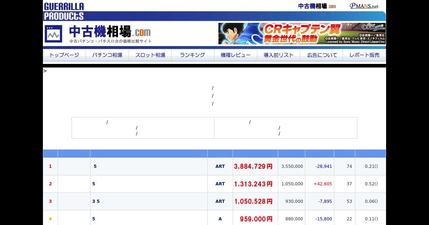Click ART type in rank 2 row
429x225 pixels.
[220, 184]
